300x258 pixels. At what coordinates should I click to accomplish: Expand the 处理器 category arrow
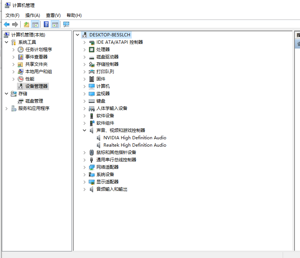(84, 50)
